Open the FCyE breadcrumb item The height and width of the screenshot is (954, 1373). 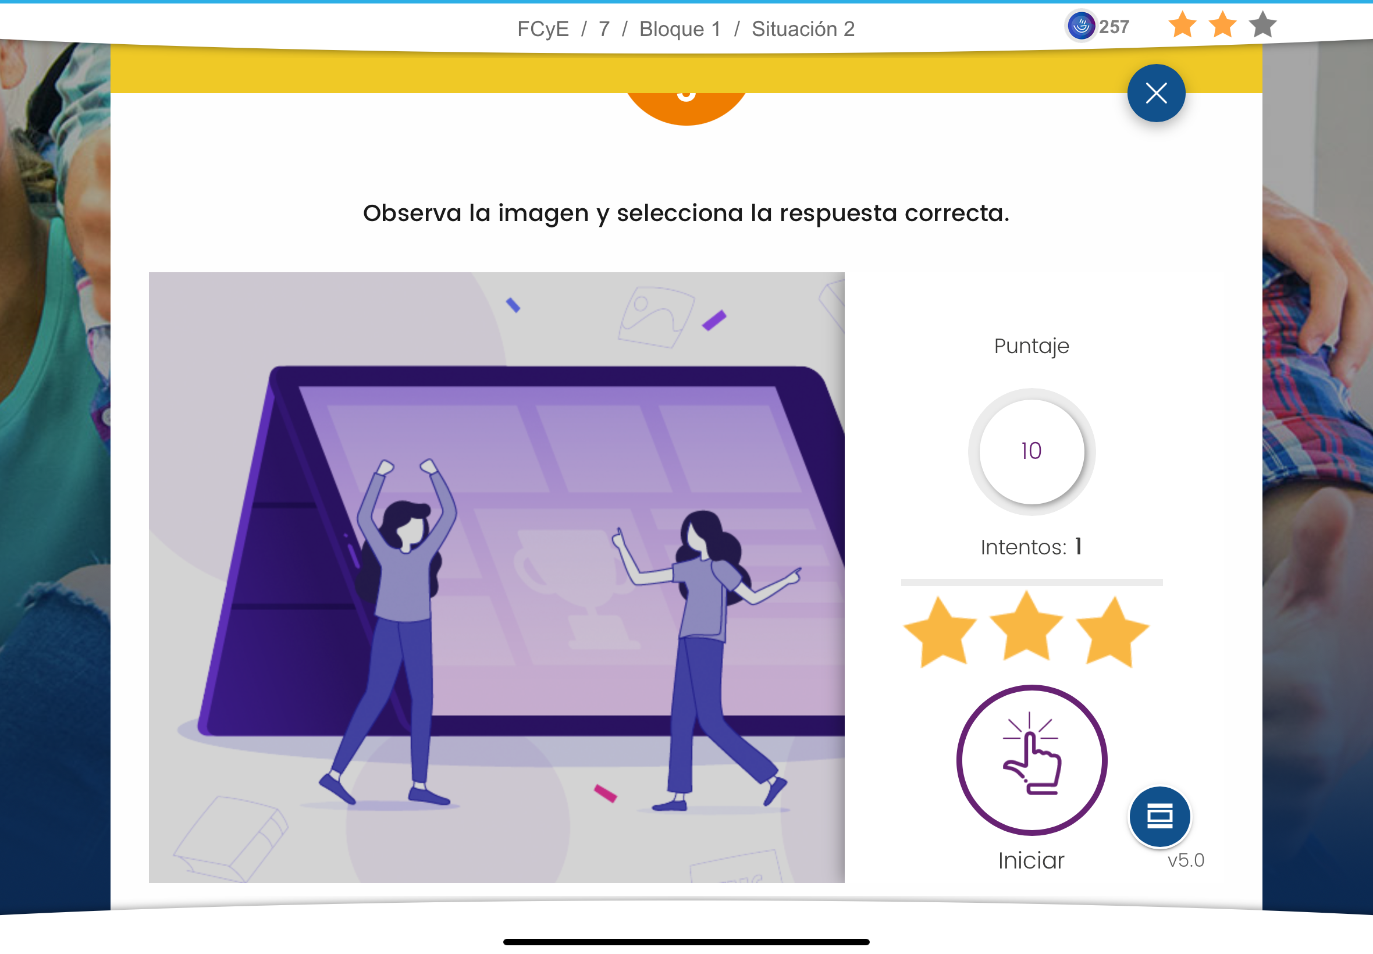543,29
